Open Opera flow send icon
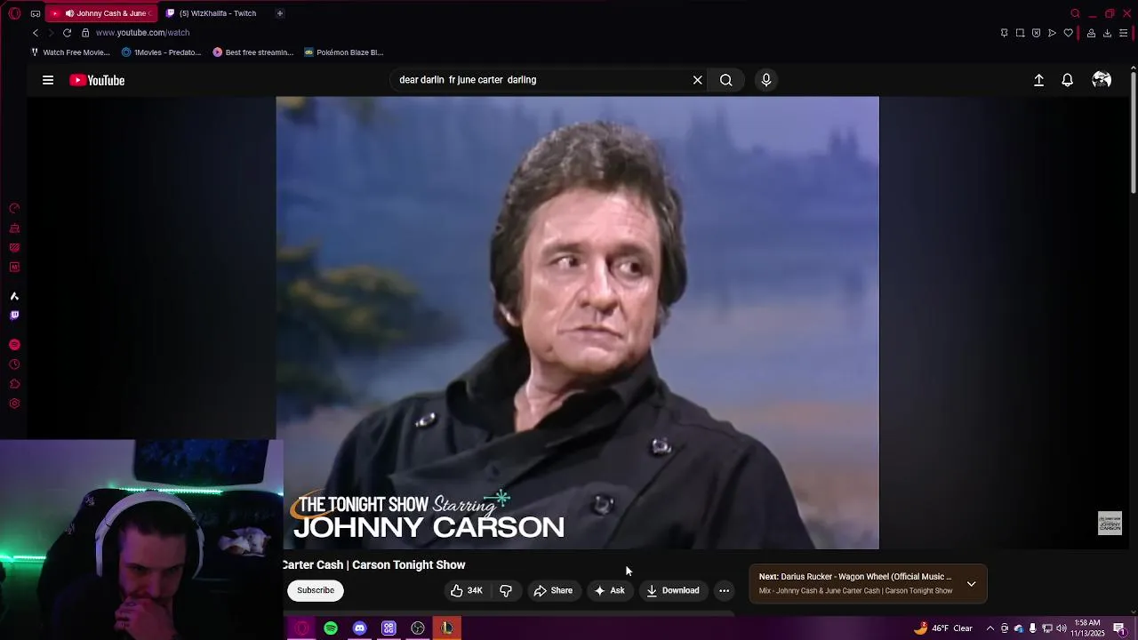Image resolution: width=1138 pixels, height=640 pixels. click(1052, 33)
